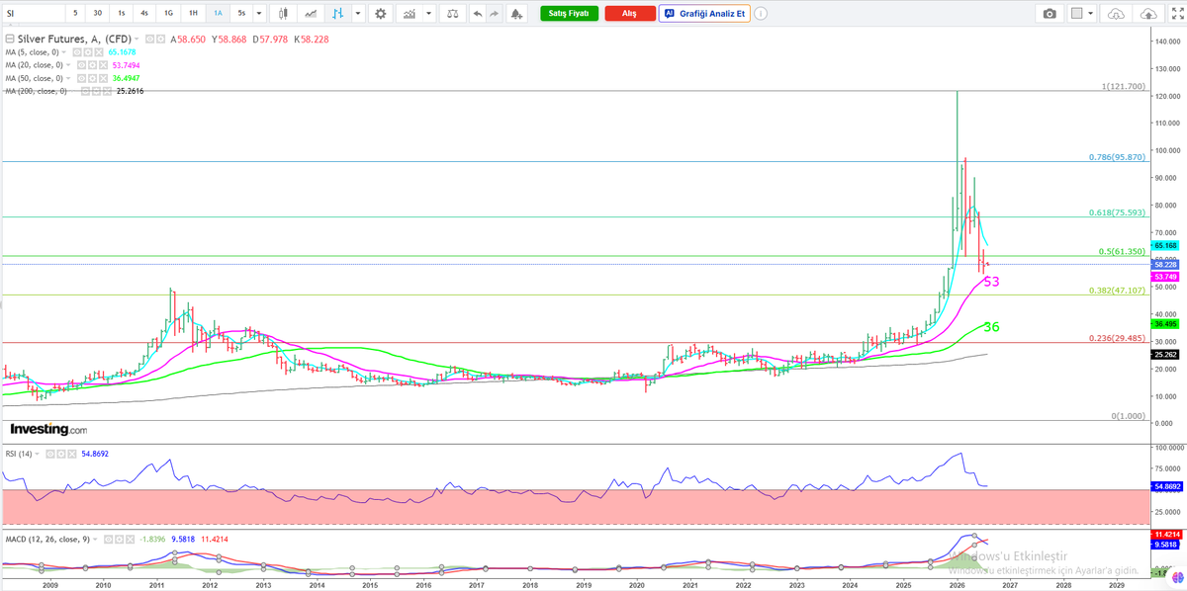This screenshot has height=591, width=1187.
Task: Select the bar chart style icon
Action: coord(338,14)
